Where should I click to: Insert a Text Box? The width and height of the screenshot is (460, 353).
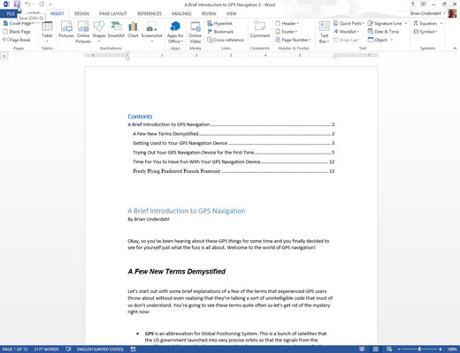coord(324,32)
